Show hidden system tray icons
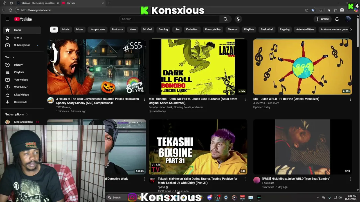The width and height of the screenshot is (360, 202). click(318, 198)
